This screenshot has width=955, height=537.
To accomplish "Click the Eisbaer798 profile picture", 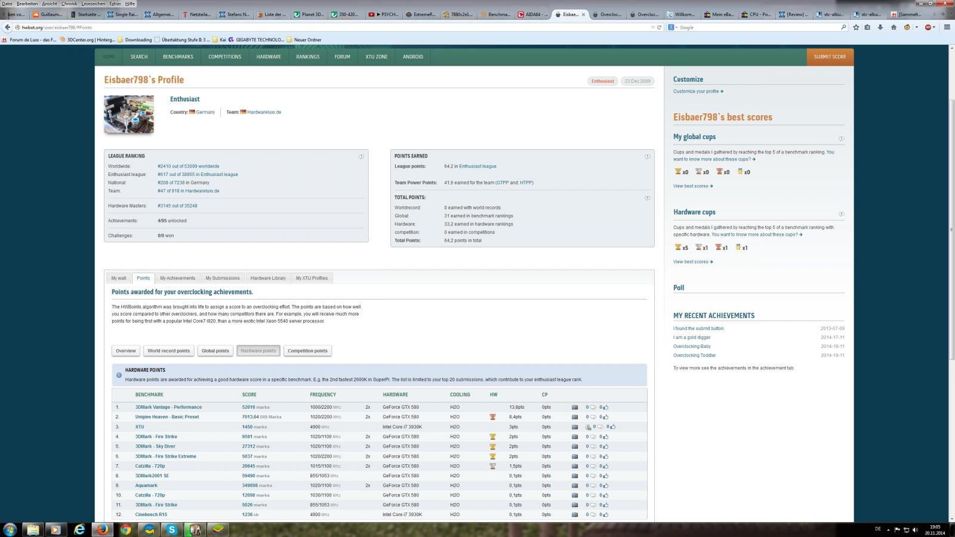I will click(x=129, y=114).
